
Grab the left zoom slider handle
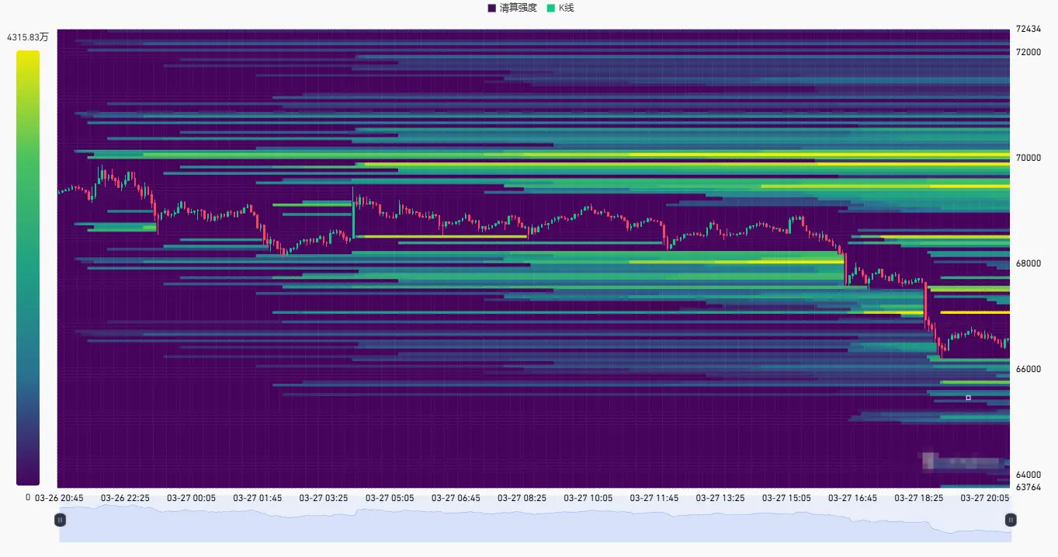click(x=60, y=520)
